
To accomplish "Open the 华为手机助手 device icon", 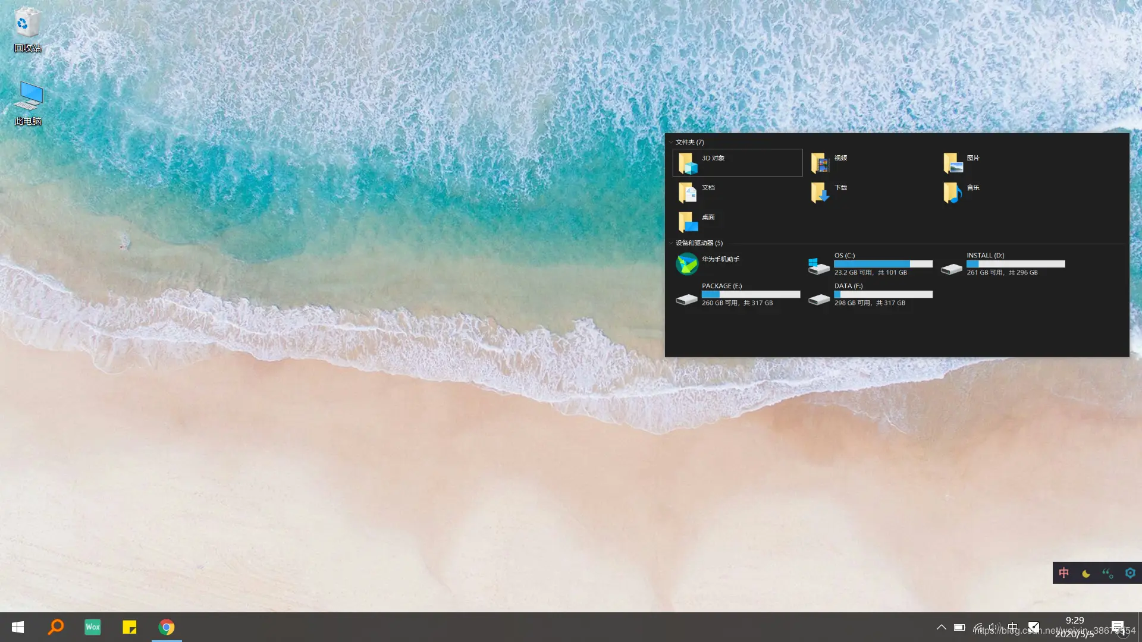I will tap(687, 264).
